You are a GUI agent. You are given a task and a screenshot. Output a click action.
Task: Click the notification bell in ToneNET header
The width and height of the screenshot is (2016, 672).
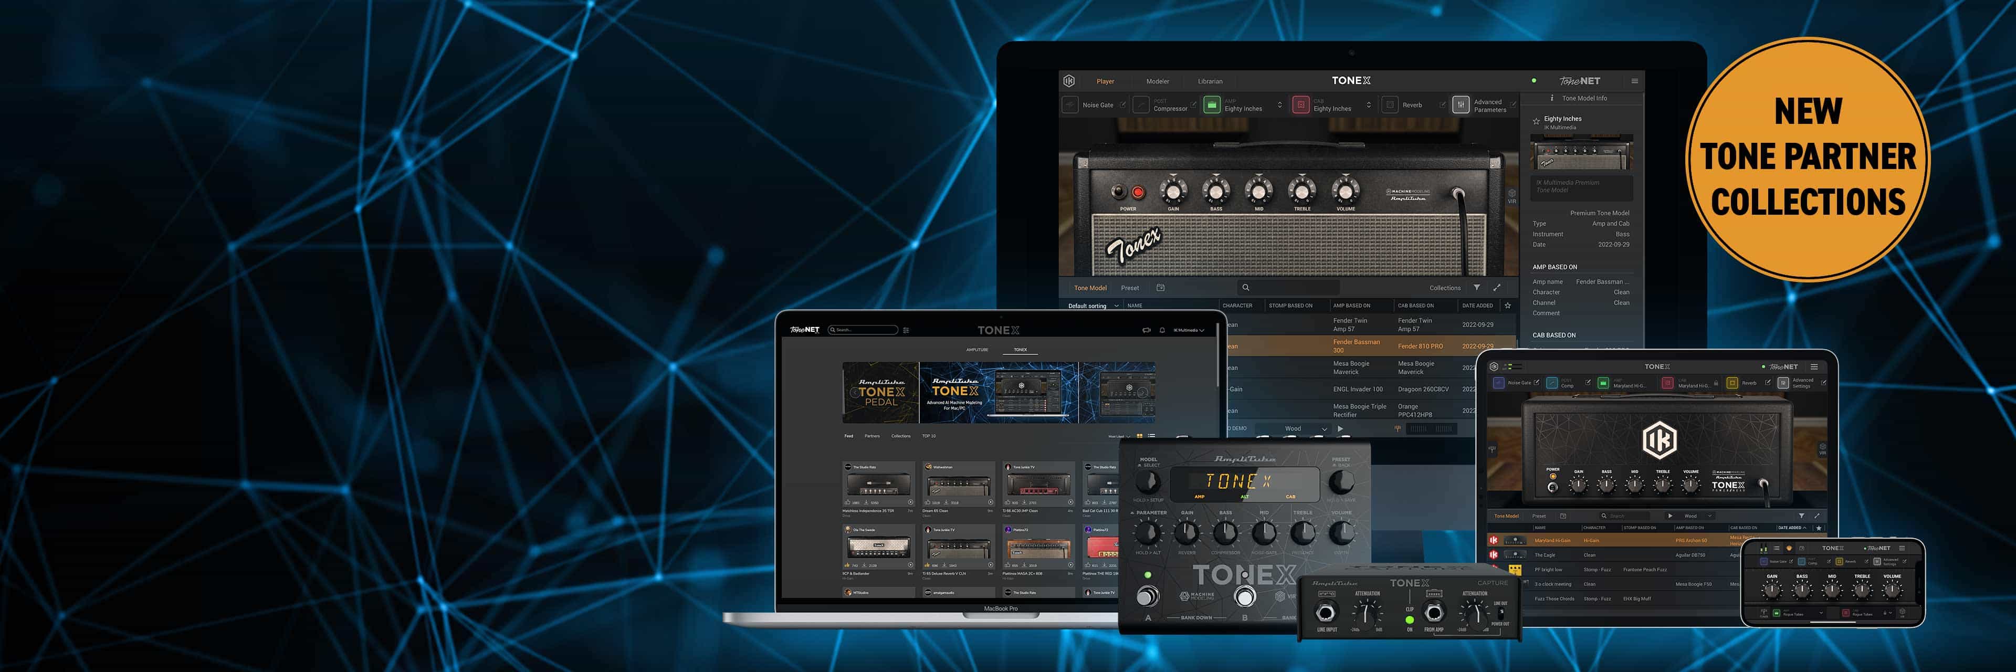1162,330
